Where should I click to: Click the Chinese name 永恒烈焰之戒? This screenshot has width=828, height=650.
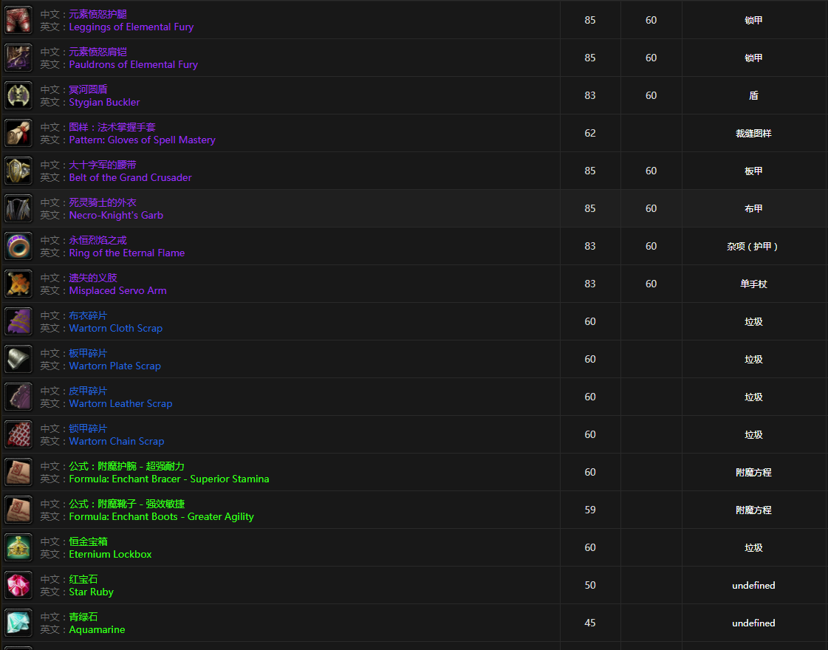click(x=97, y=240)
